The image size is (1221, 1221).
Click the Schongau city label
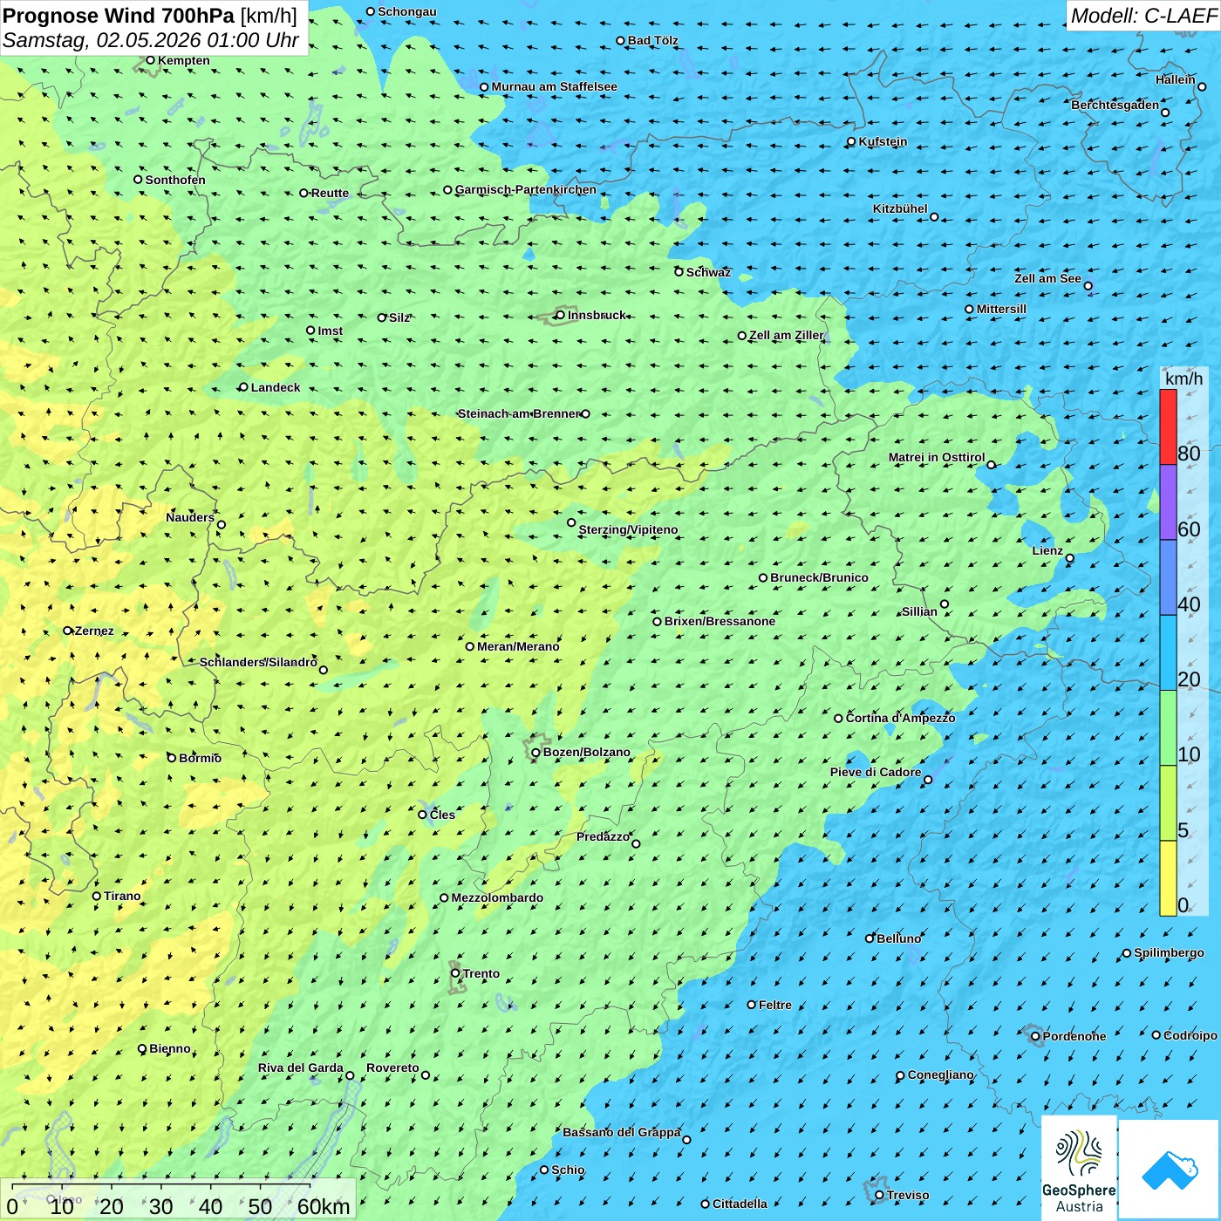[x=407, y=11]
